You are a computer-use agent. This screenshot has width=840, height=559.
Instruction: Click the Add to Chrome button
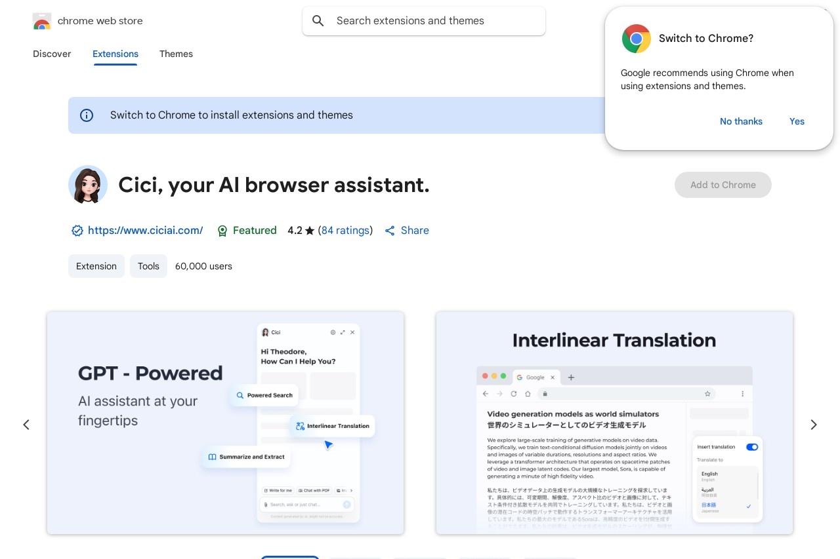coord(723,185)
